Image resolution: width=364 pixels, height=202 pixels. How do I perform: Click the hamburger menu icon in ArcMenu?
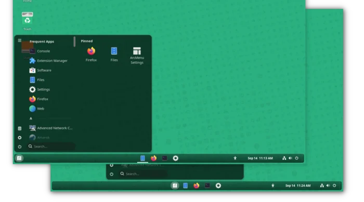[x=20, y=41]
